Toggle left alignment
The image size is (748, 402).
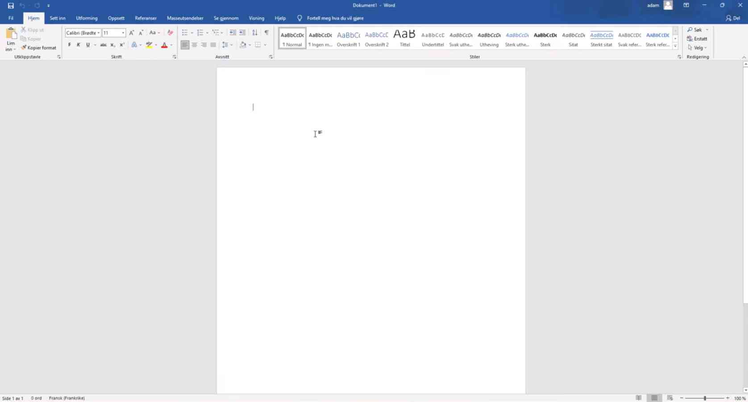[185, 45]
